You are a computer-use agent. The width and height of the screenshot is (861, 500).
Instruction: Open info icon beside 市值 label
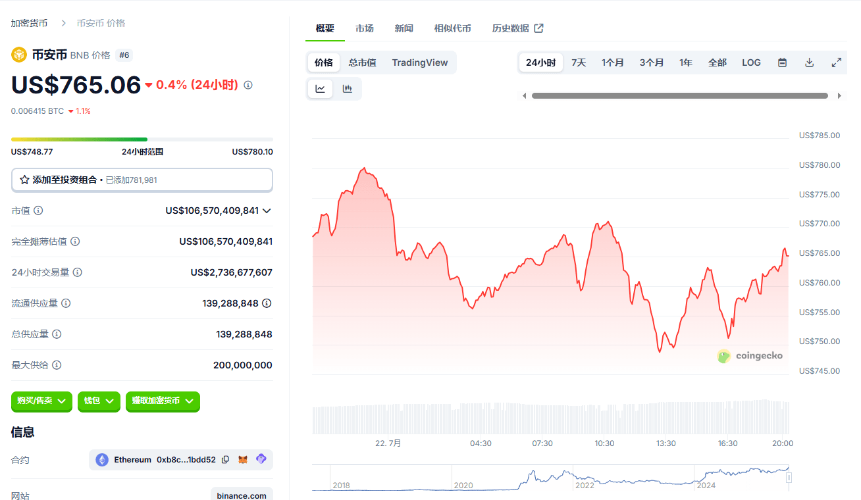(38, 211)
